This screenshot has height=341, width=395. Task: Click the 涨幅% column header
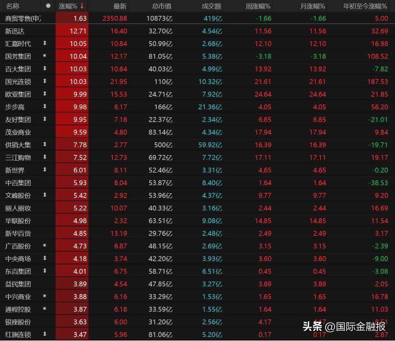(68, 6)
